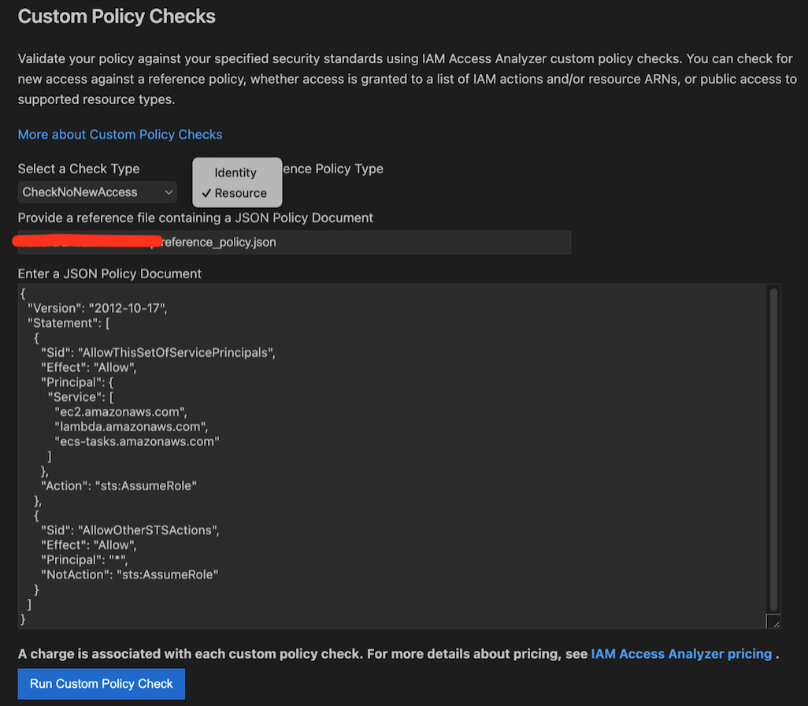View IAM Access Analyzer pricing
Screen dimensions: 808x706
point(681,653)
